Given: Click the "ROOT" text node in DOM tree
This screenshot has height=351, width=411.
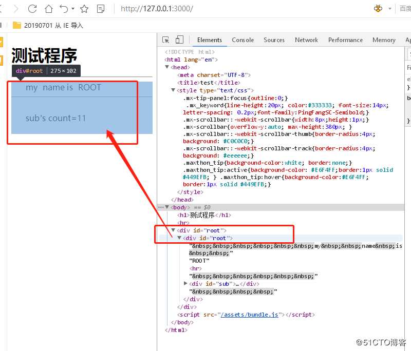Looking at the screenshot, I should tap(199, 261).
